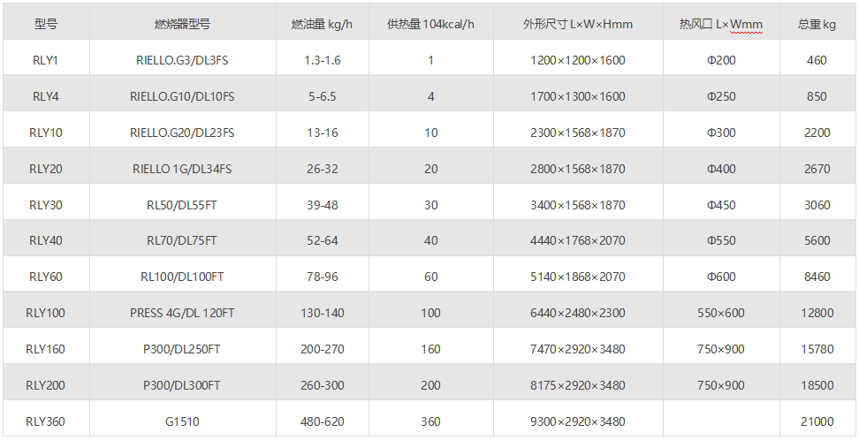Click the P300/DL300FT burner cell
The height and width of the screenshot is (440, 859).
[x=182, y=386]
